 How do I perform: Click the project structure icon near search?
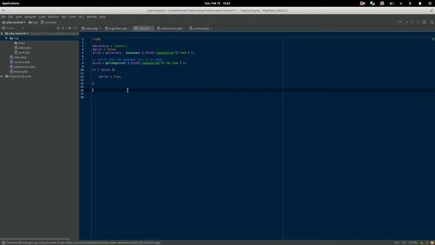424,22
